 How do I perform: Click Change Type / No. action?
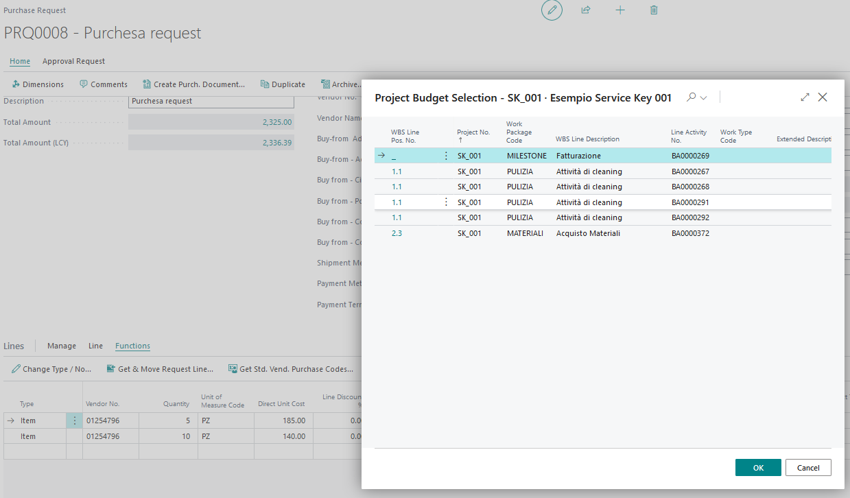pos(51,369)
